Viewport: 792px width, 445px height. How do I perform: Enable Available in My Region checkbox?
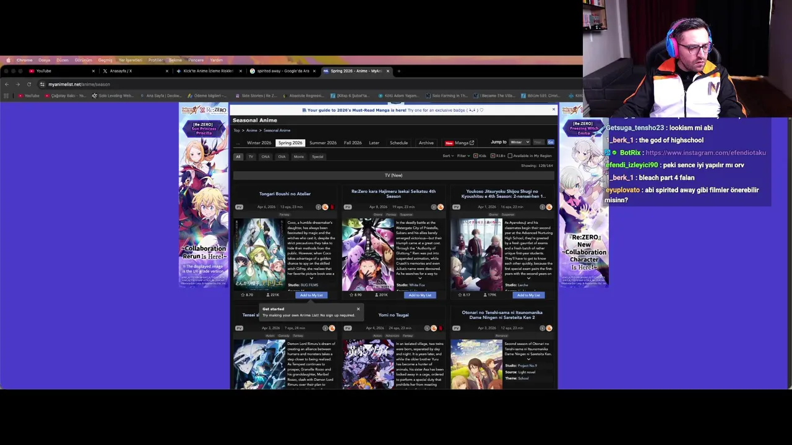coord(510,156)
